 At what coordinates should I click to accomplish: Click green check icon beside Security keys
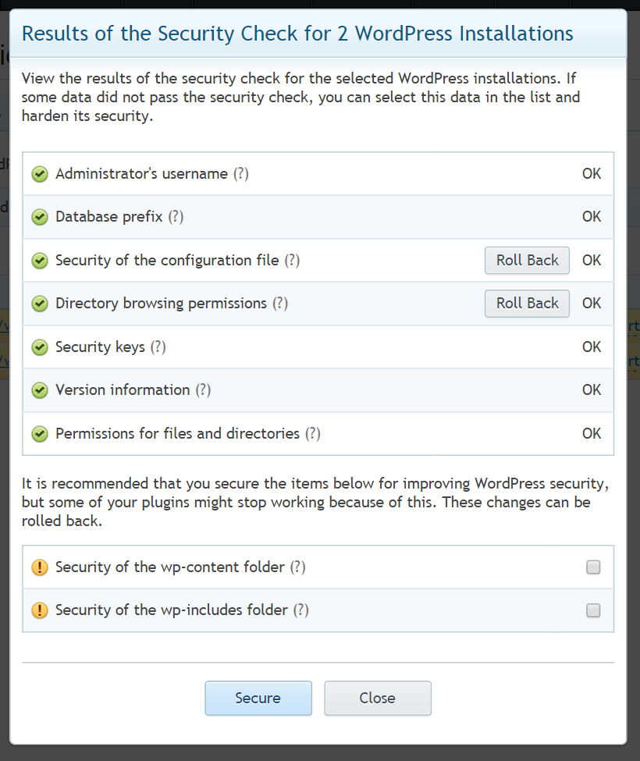click(40, 347)
